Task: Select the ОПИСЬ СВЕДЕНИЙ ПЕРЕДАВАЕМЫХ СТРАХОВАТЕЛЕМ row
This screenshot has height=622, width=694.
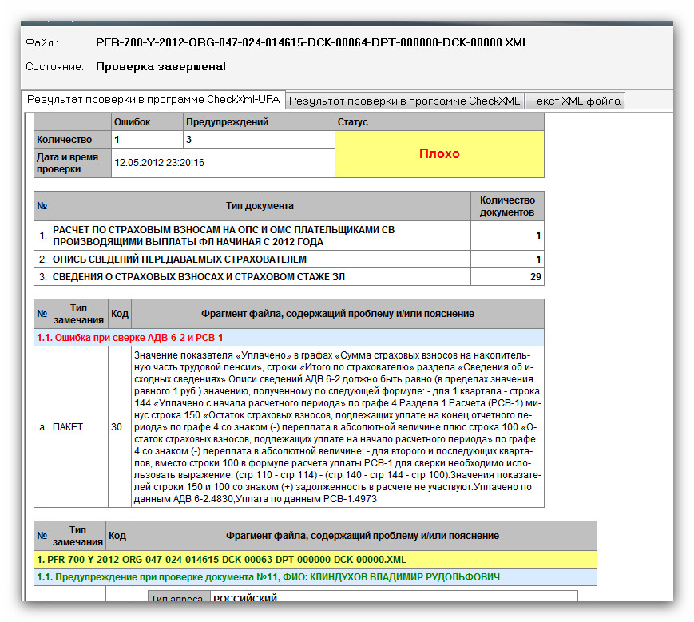Action: tap(288, 259)
